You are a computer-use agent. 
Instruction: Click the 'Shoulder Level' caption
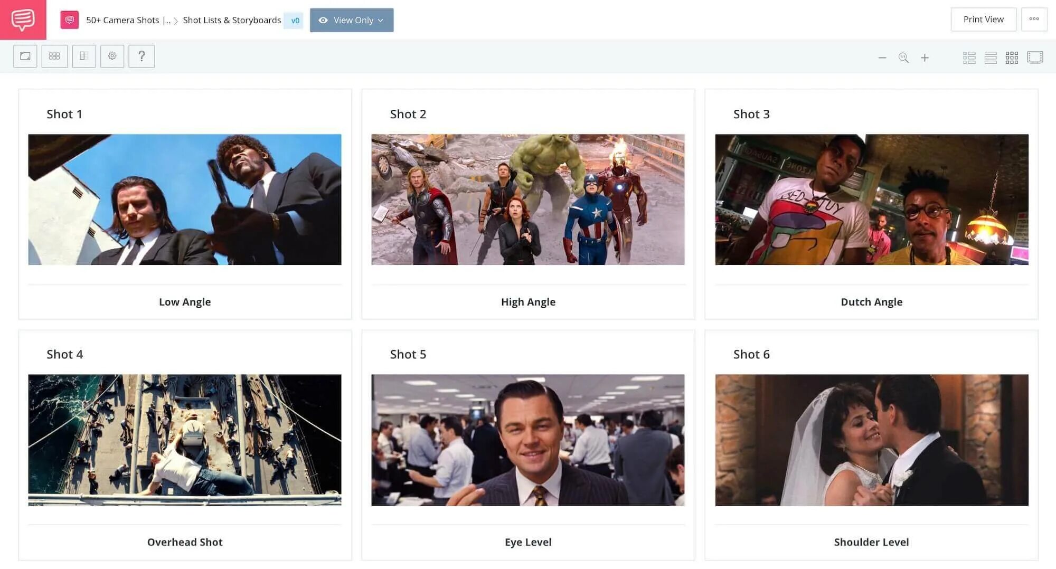coord(872,542)
